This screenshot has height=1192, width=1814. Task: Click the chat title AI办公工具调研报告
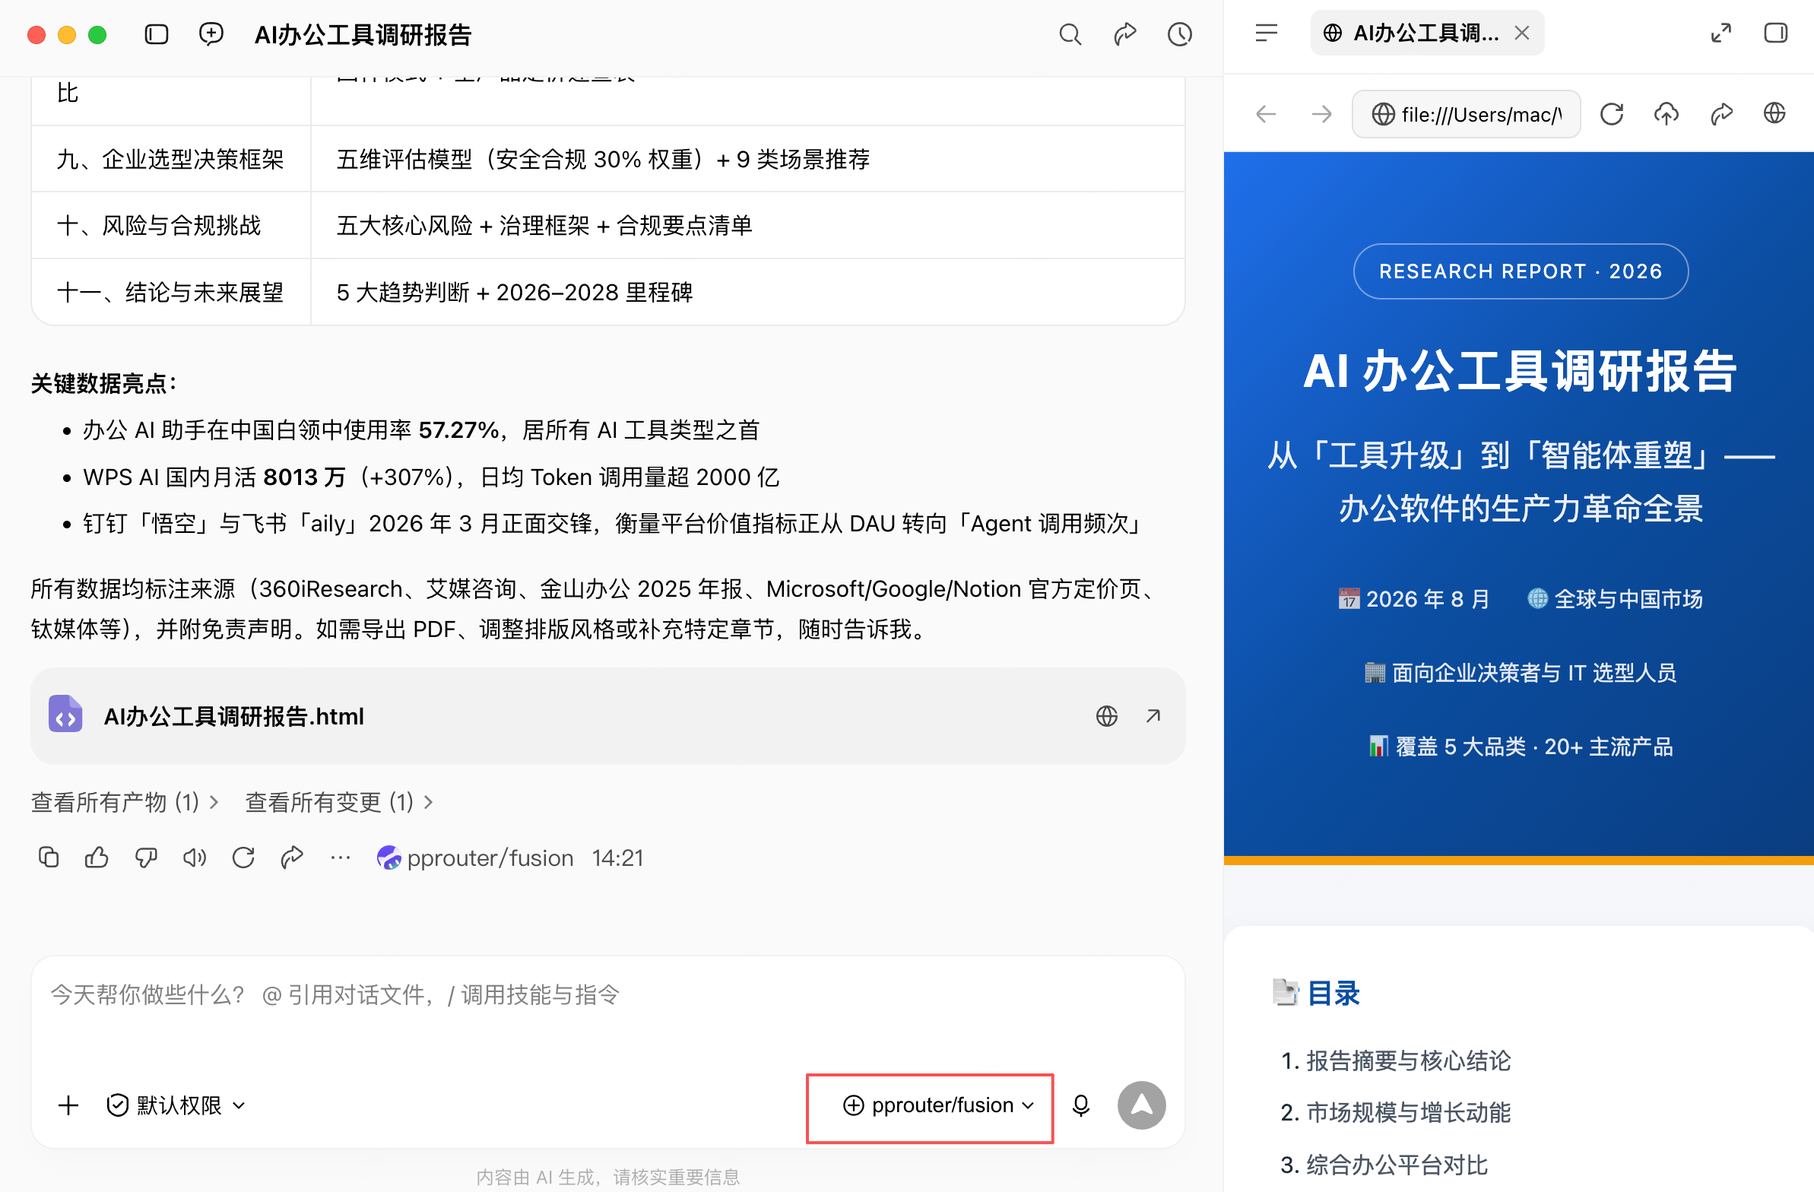[363, 35]
